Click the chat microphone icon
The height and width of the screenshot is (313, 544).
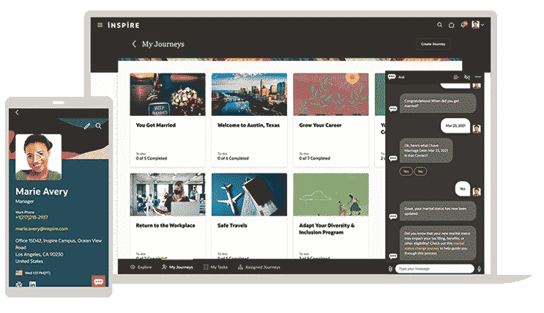pos(479,269)
